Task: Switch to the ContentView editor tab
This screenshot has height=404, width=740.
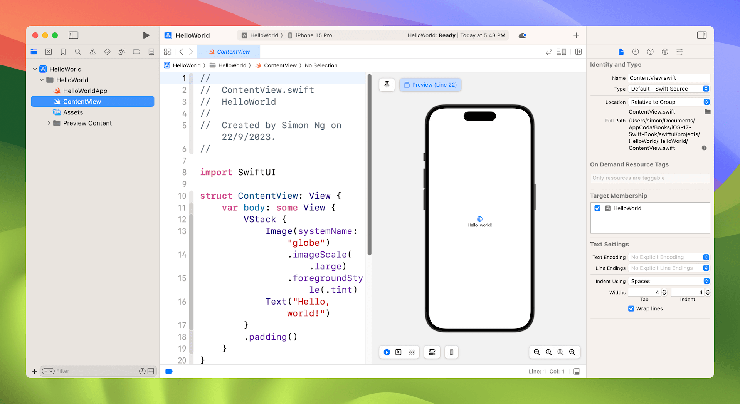Action: click(229, 51)
